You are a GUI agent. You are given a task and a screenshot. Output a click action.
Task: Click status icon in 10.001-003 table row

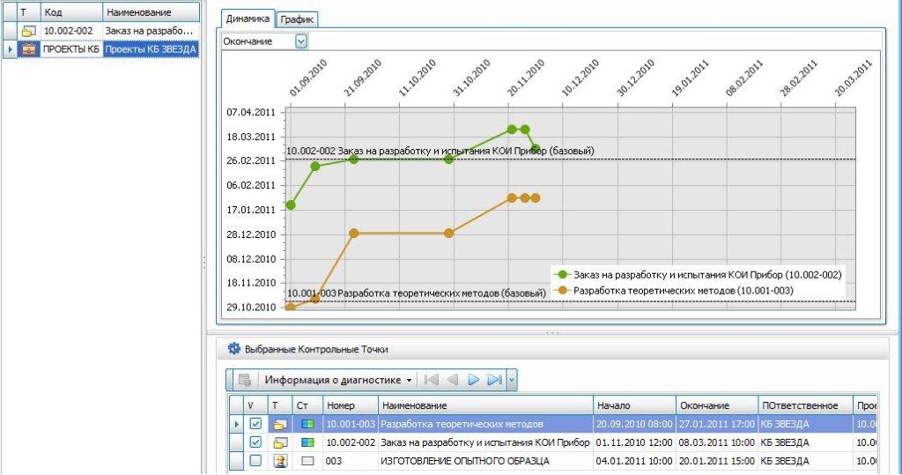tap(307, 425)
